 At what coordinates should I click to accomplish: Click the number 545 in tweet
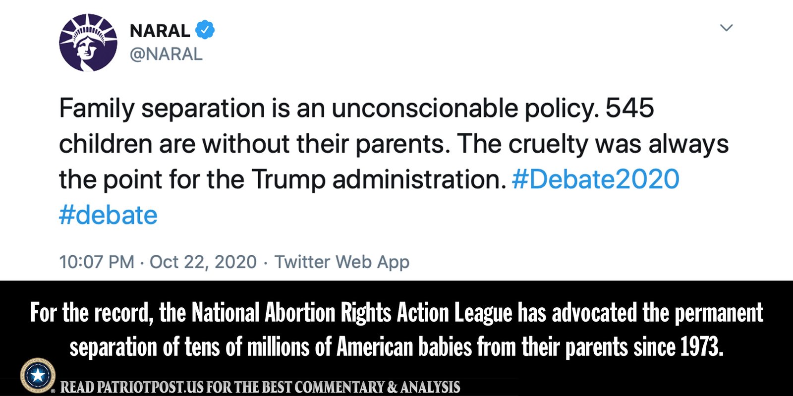point(630,108)
